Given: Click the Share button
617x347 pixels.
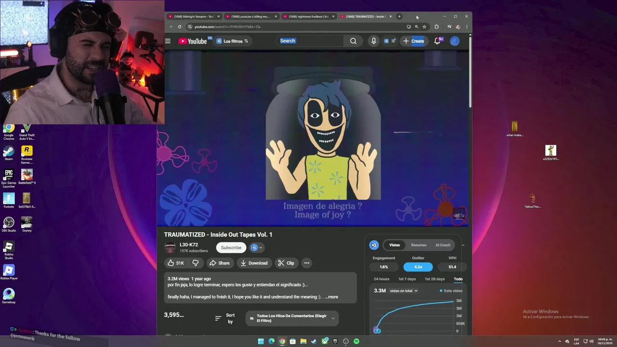Looking at the screenshot, I should click(219, 263).
